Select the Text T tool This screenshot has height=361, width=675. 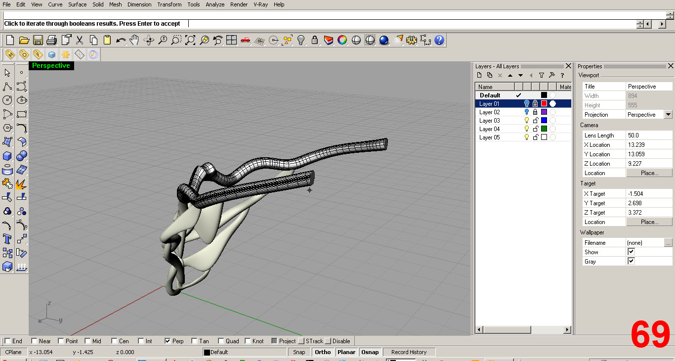[7, 239]
